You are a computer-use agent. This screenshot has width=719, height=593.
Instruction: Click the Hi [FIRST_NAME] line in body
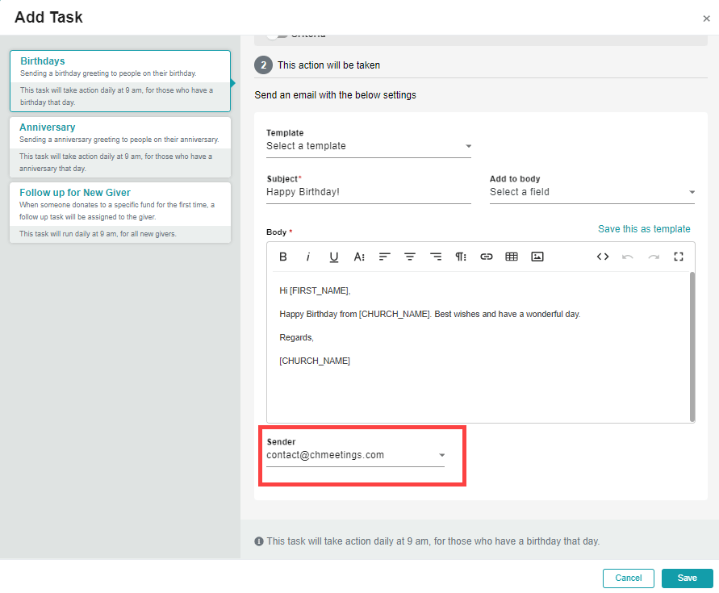click(315, 290)
